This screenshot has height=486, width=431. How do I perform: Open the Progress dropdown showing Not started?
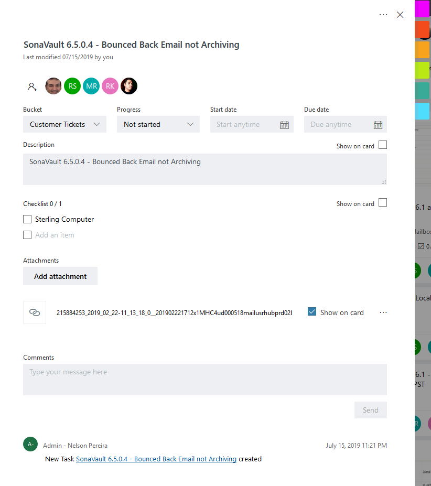point(158,124)
